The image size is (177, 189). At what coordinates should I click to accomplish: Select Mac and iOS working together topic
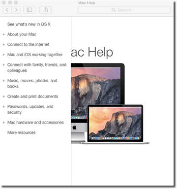click(35, 55)
